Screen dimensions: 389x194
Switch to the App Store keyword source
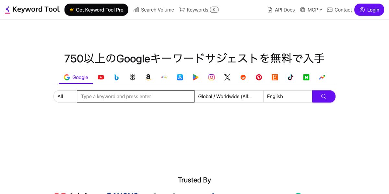tap(180, 77)
